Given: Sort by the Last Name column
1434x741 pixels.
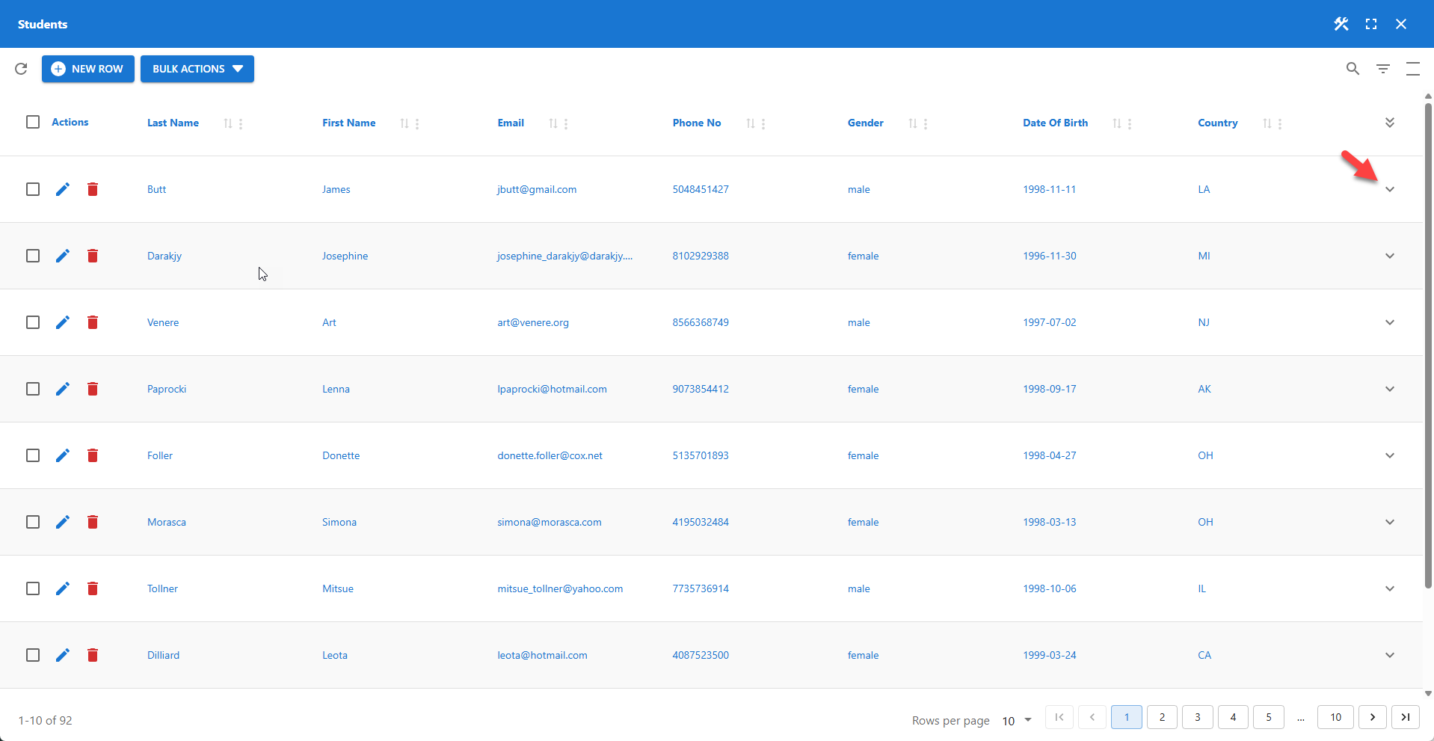Looking at the screenshot, I should tap(228, 123).
